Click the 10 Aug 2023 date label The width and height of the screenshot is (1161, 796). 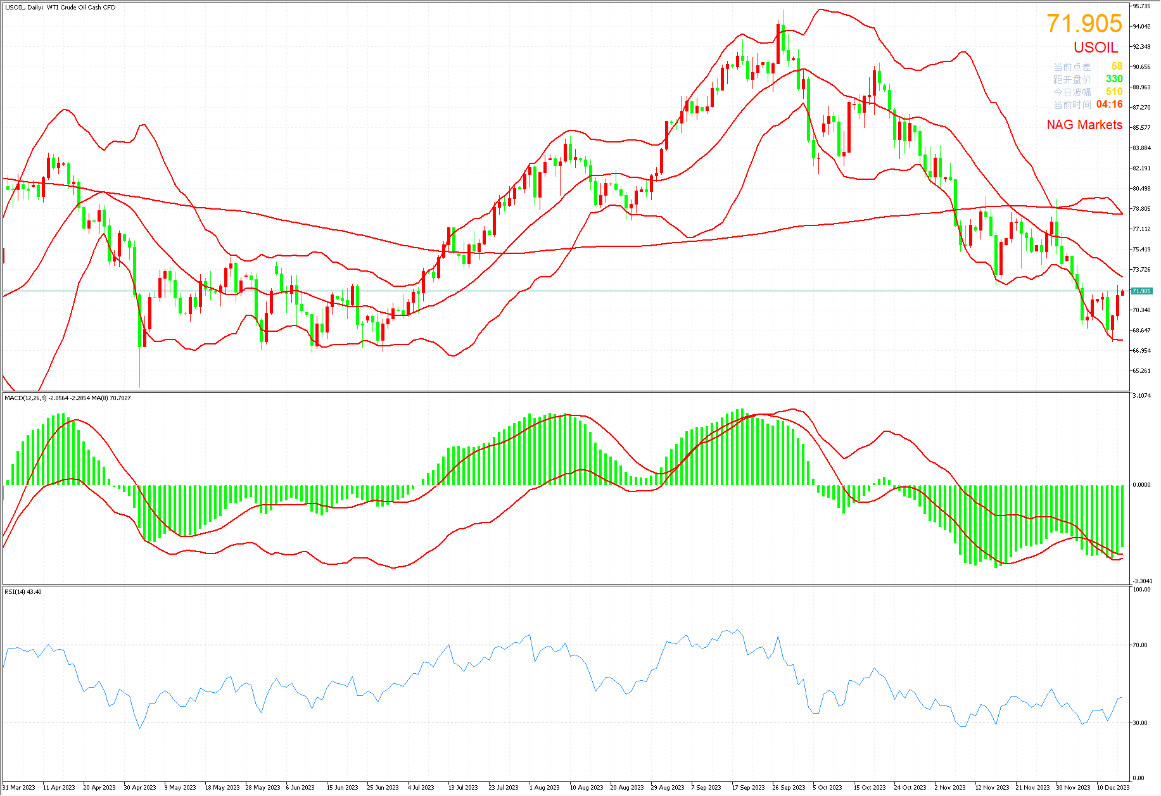coord(587,788)
